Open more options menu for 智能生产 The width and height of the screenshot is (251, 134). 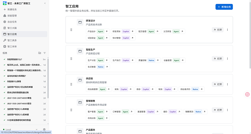coord(227,59)
